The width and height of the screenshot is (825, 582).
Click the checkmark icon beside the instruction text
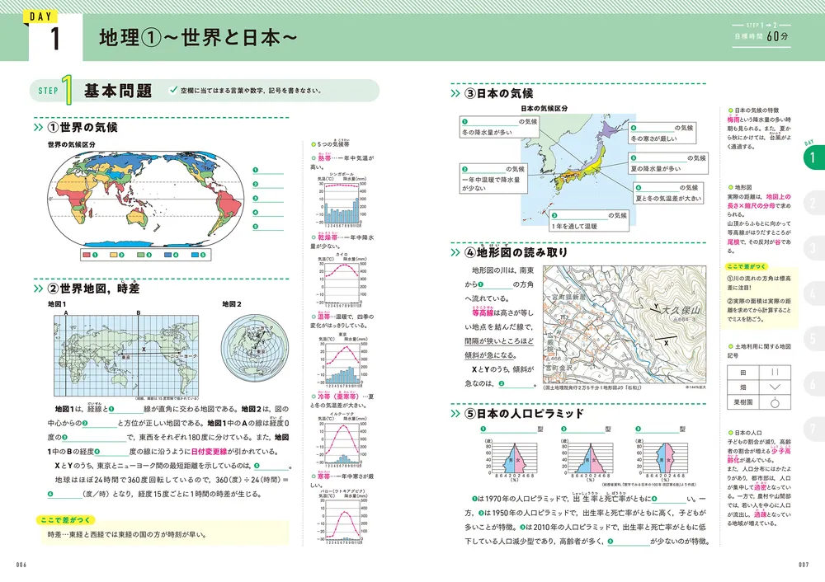[173, 90]
